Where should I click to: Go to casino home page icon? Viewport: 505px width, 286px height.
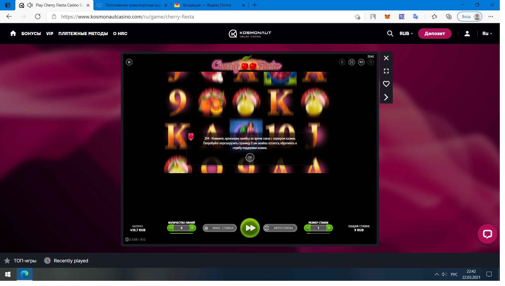click(13, 34)
